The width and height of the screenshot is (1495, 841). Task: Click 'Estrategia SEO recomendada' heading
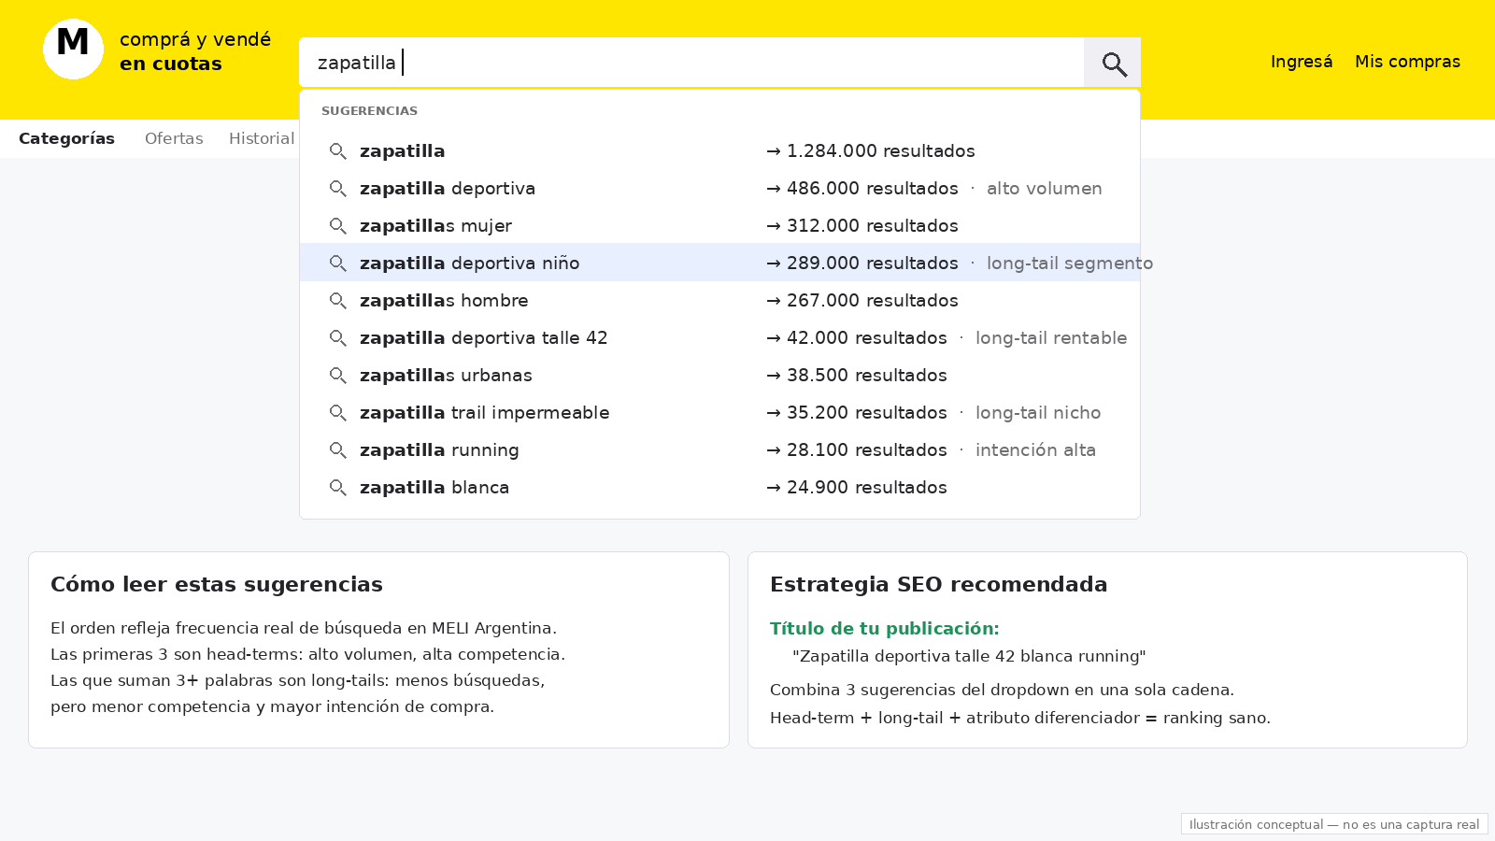[938, 584]
